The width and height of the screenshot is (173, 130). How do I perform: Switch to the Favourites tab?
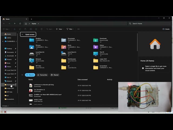coord(42,75)
